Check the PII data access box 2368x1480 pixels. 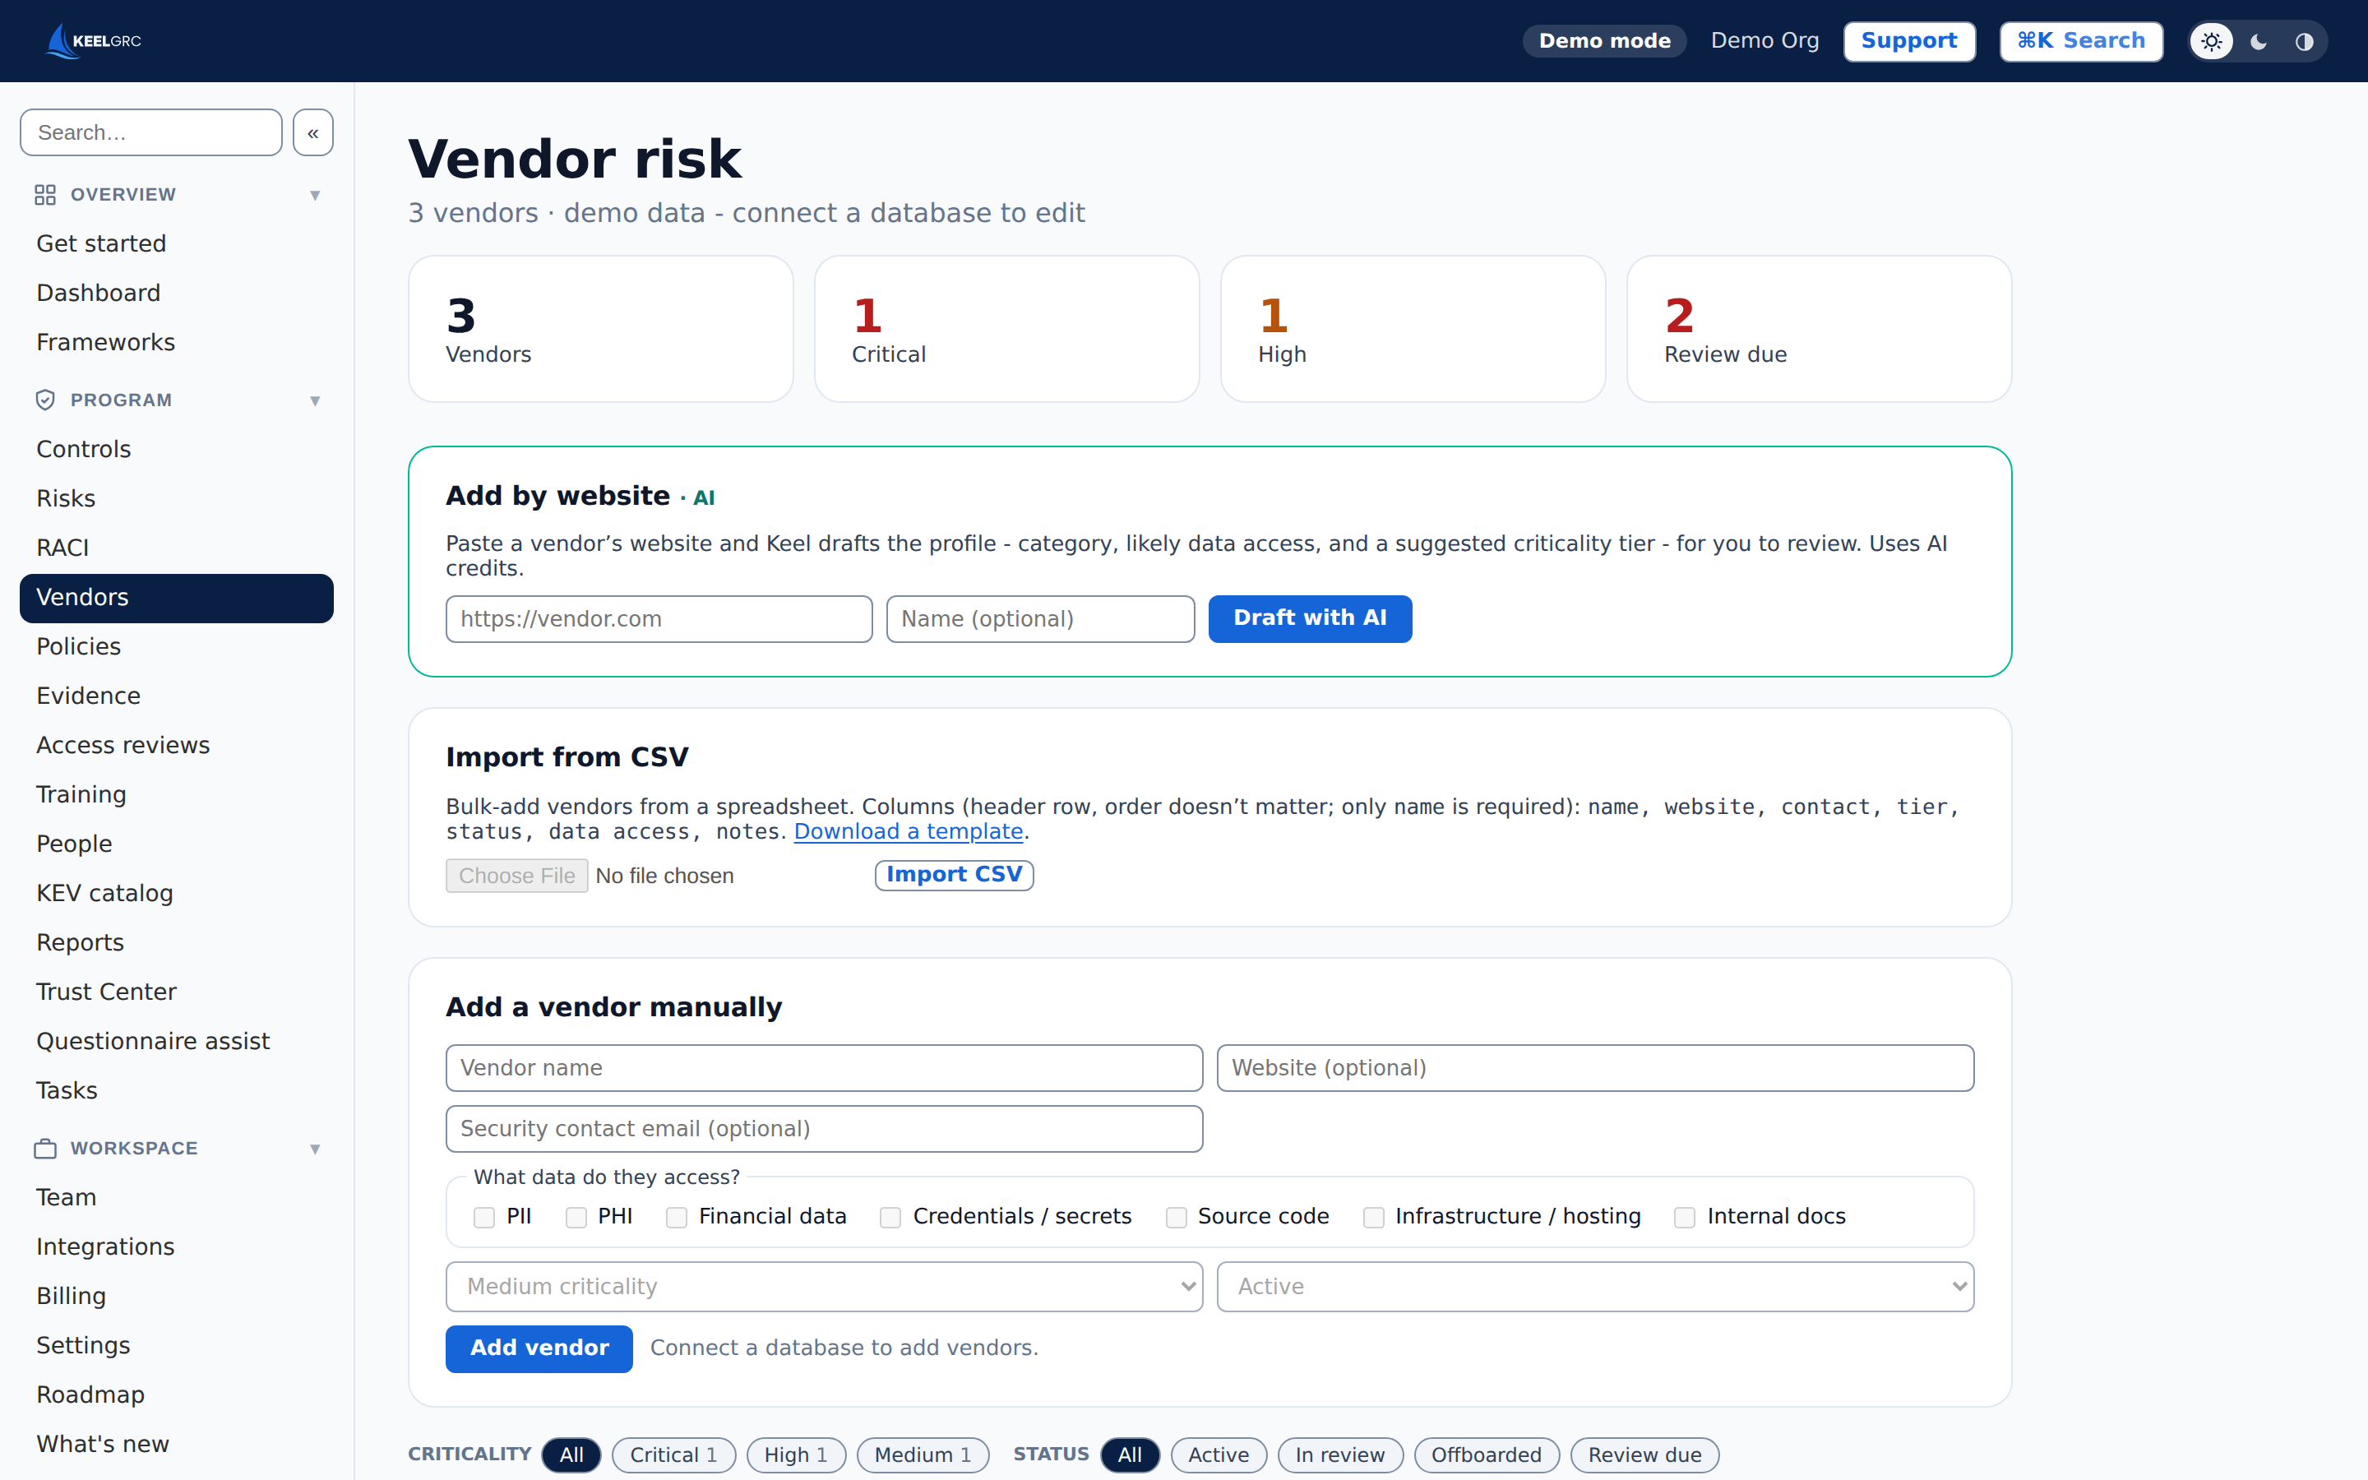pyautogui.click(x=483, y=1217)
